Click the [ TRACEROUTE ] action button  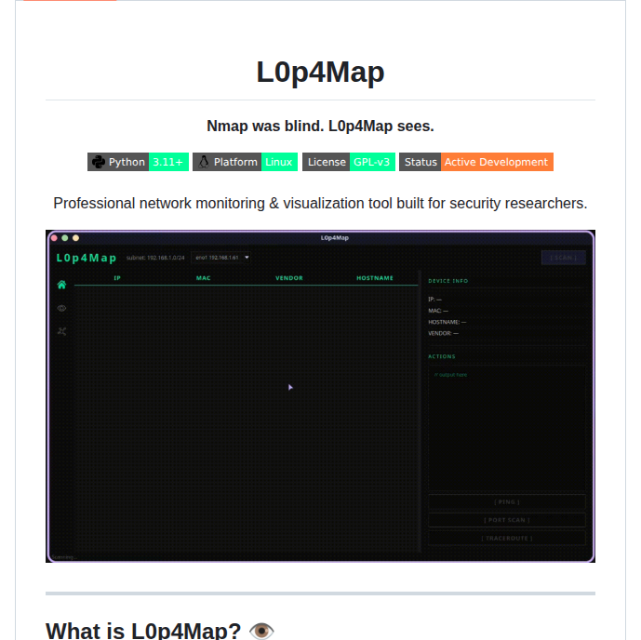pyautogui.click(x=507, y=539)
